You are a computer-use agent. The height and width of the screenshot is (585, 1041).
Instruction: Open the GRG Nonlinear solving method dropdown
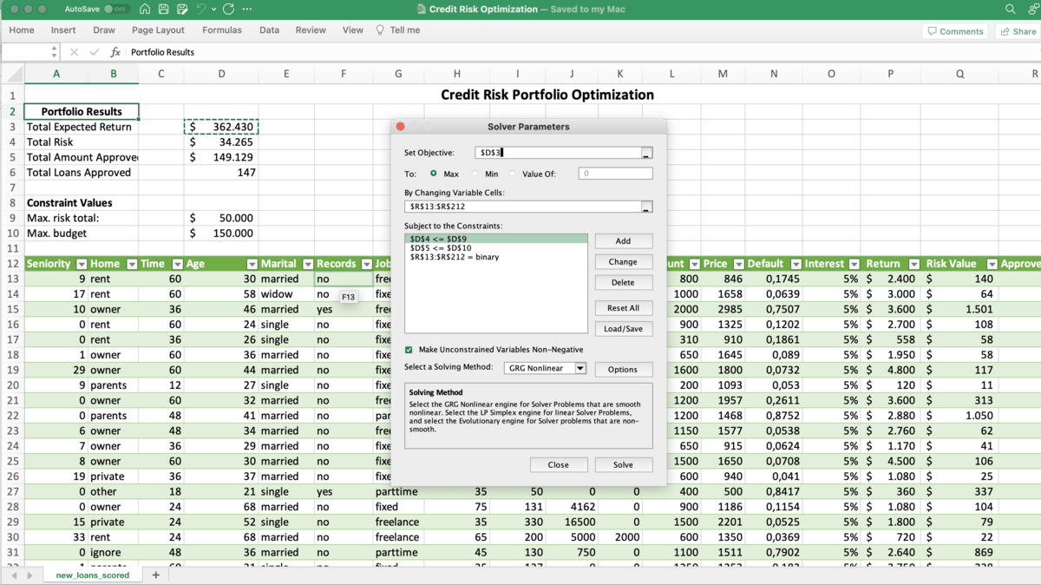pos(579,369)
